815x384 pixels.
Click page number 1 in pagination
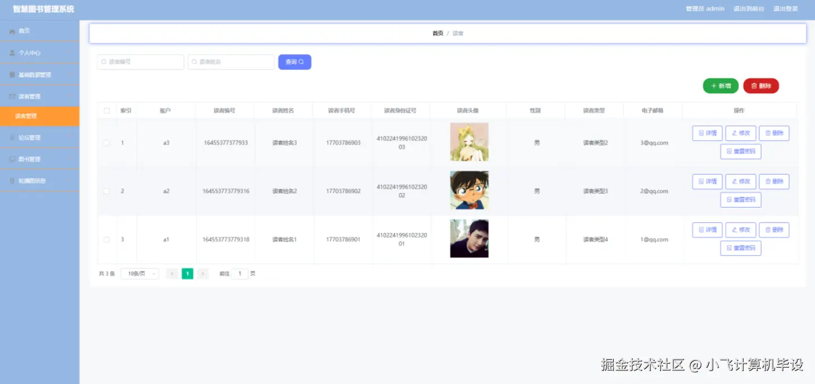187,273
